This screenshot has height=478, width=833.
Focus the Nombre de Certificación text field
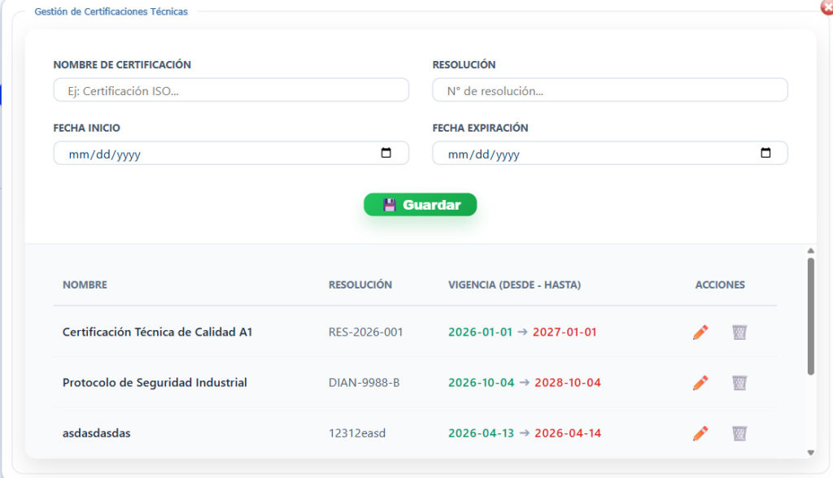point(231,90)
